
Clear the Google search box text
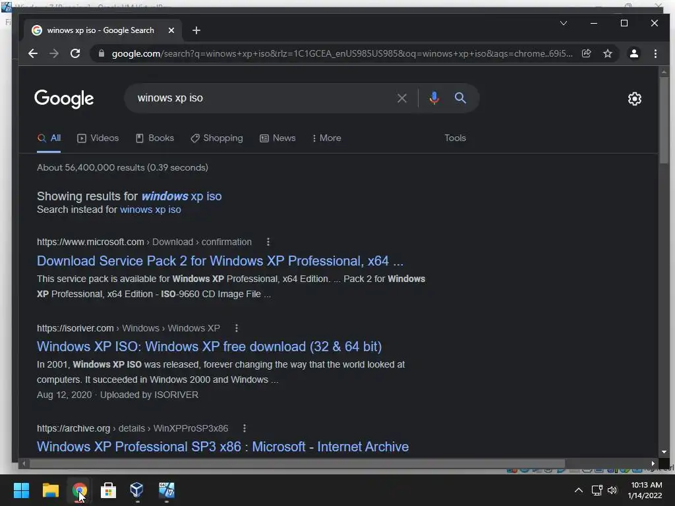click(x=401, y=98)
